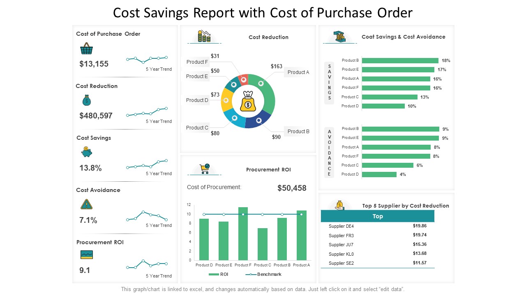The height and width of the screenshot is (296, 526).
Task: Click the ROI legend entry
Action: (x=218, y=274)
